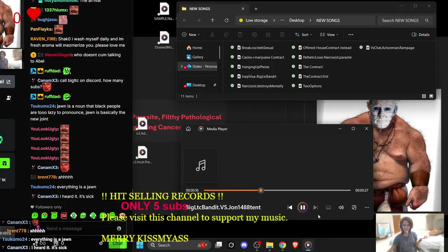Click the Cut icon in Explorer toolbar

[212, 35]
